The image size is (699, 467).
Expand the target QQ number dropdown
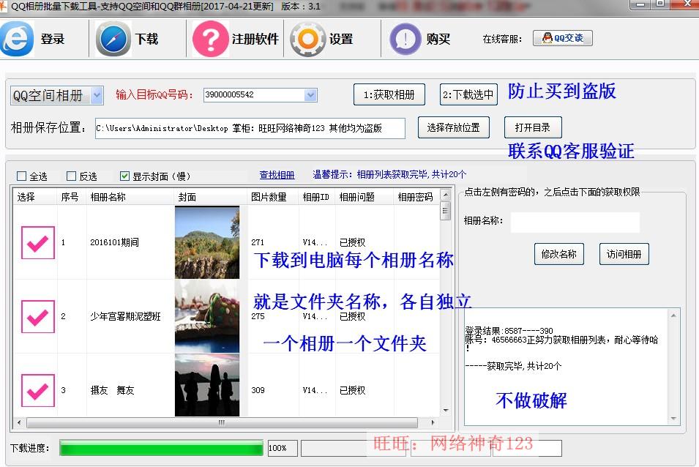(311, 95)
